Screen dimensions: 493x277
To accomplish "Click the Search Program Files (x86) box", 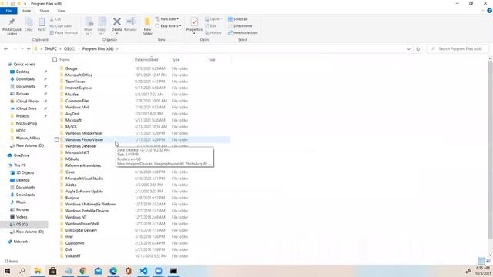I will (458, 49).
